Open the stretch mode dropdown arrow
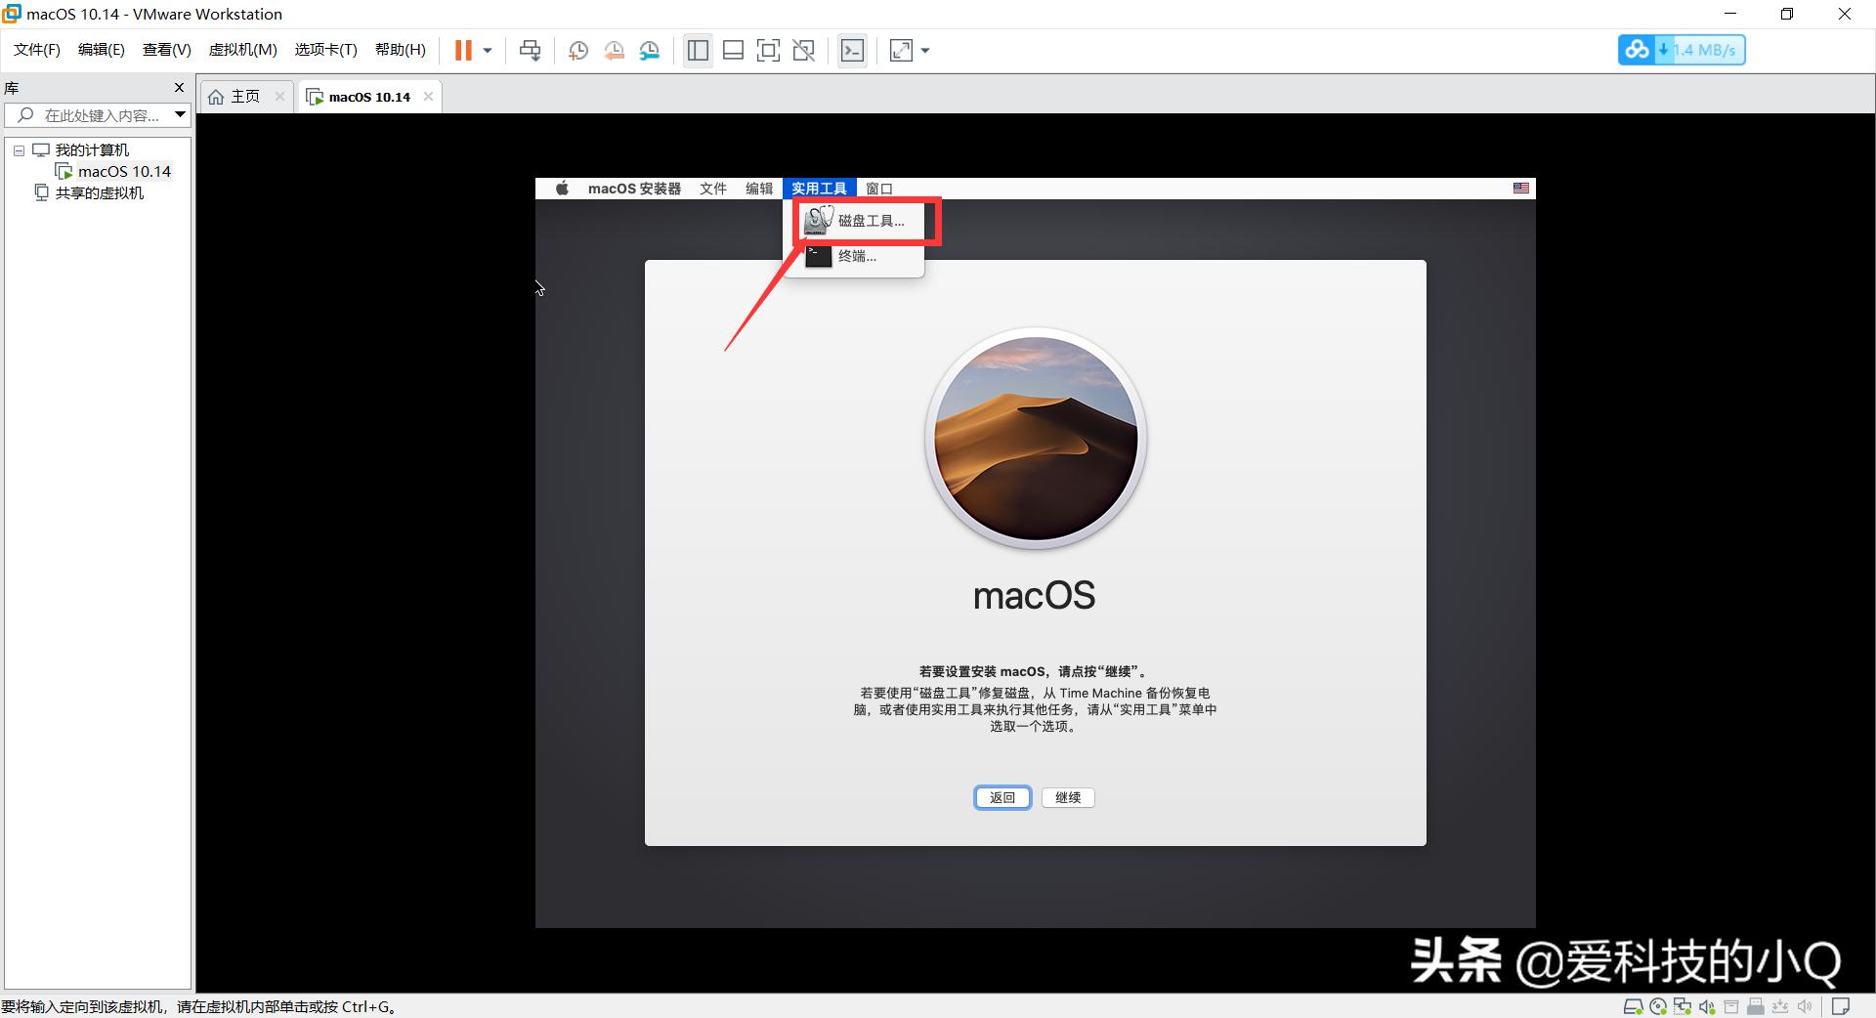Viewport: 1876px width, 1018px height. pos(925,50)
